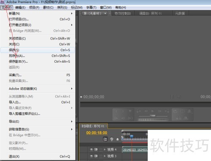Open the 标记(M) menu
Image resolution: width=211 pixels, height=161 pixels.
coord(77,8)
